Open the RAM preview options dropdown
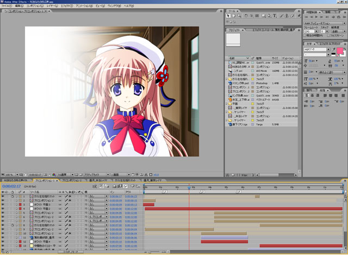Viewport: 348px width, 255px height. [325, 23]
